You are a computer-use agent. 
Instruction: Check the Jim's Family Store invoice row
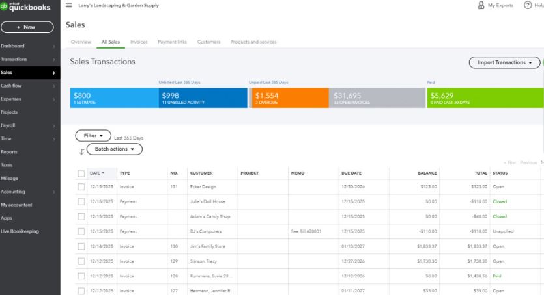point(81,246)
